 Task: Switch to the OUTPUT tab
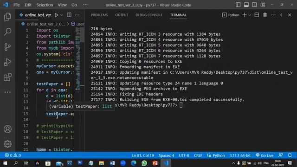coord(122,15)
